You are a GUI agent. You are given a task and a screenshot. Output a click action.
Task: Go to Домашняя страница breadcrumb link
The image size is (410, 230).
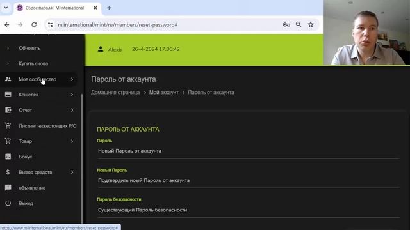coord(115,92)
